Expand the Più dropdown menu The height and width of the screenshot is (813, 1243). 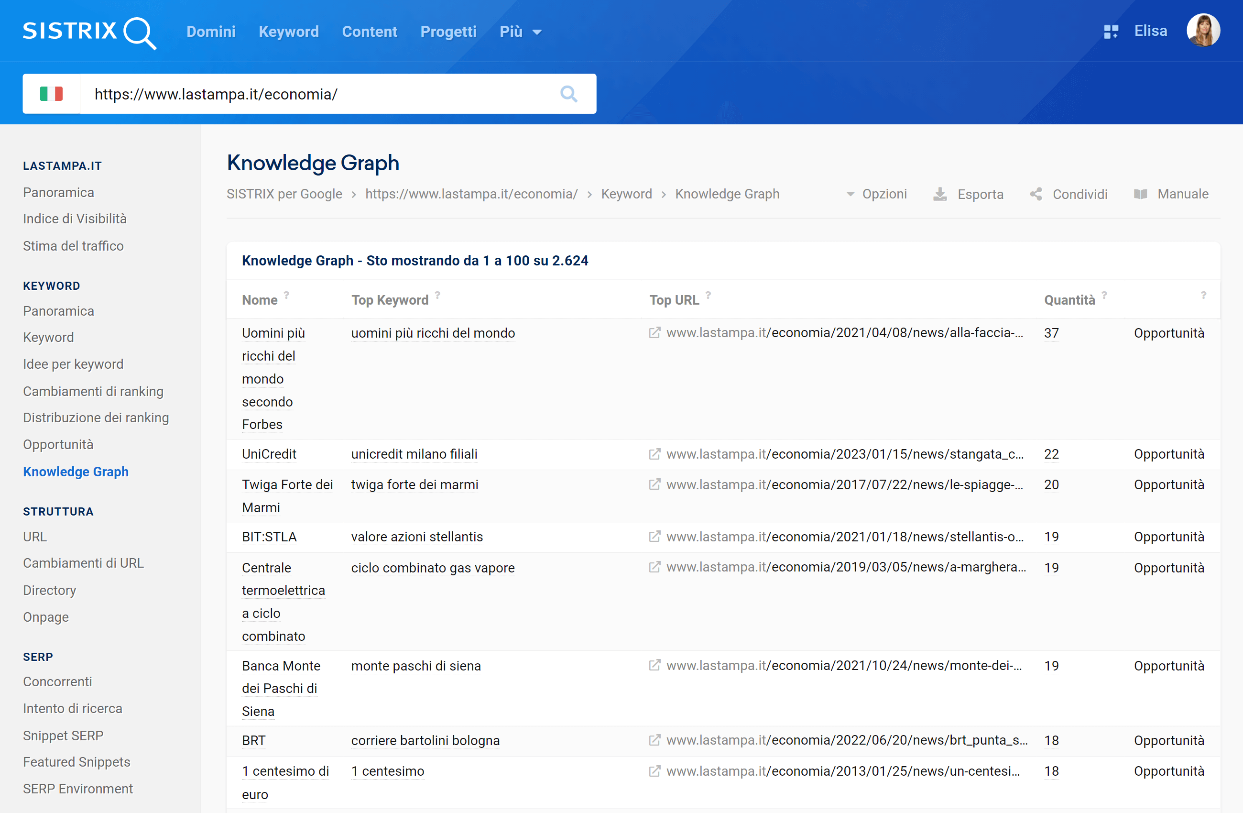(x=521, y=32)
